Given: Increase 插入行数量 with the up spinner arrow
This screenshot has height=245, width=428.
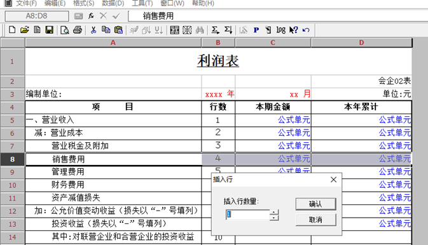Looking at the screenshot, I should click(x=274, y=212).
